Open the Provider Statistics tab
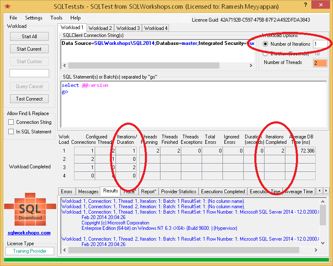 (x=179, y=192)
